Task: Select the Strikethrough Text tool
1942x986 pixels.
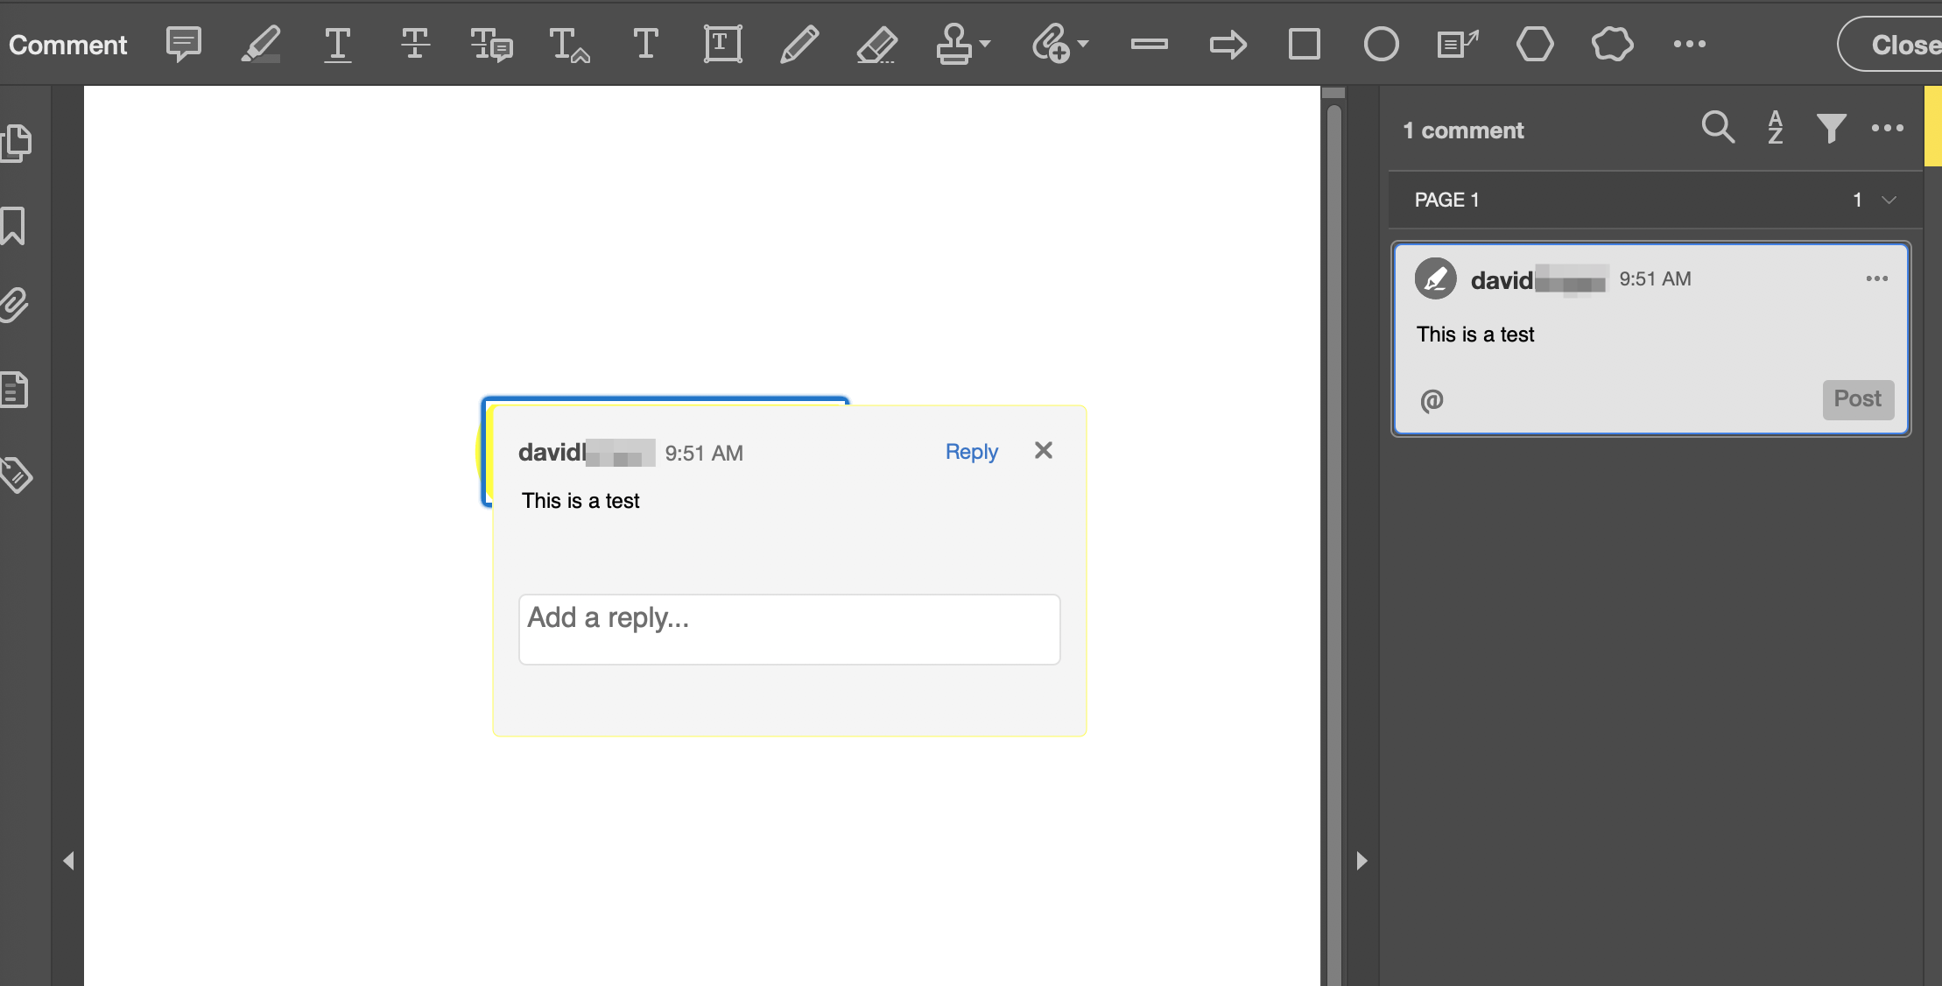Action: point(414,44)
